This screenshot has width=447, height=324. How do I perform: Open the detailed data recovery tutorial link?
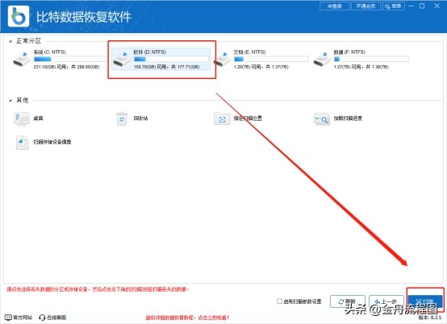pos(187,318)
